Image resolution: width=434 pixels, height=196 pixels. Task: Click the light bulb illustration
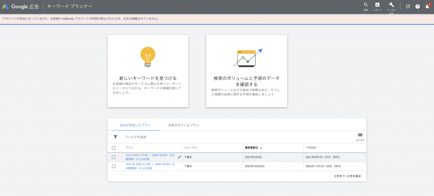[x=148, y=57]
